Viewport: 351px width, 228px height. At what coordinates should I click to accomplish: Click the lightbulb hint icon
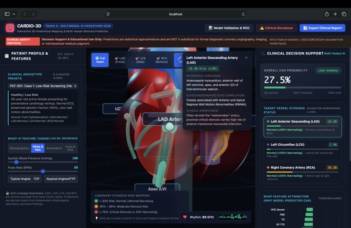pos(97,218)
